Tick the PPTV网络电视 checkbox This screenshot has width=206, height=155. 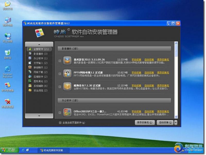(x=60, y=74)
